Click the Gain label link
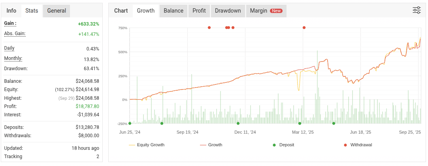 [10, 23]
